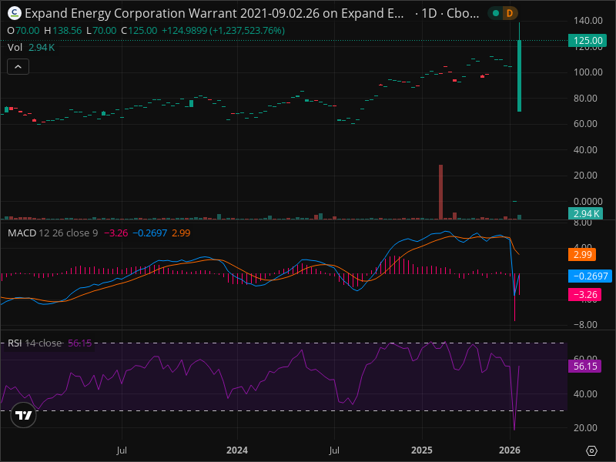Click the volume value 2.94 K in legend
Image resolution: width=616 pixels, height=462 pixels.
(42, 48)
